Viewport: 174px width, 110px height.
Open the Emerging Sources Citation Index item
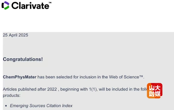[41, 106]
